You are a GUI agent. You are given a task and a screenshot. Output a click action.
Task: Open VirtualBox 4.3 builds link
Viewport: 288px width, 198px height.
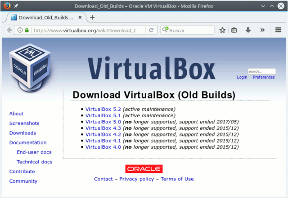(x=103, y=128)
